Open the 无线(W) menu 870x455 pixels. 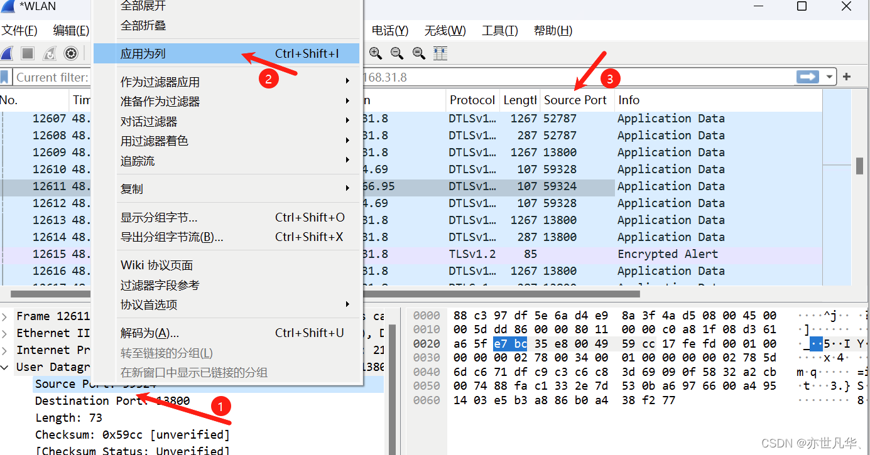[x=445, y=31]
